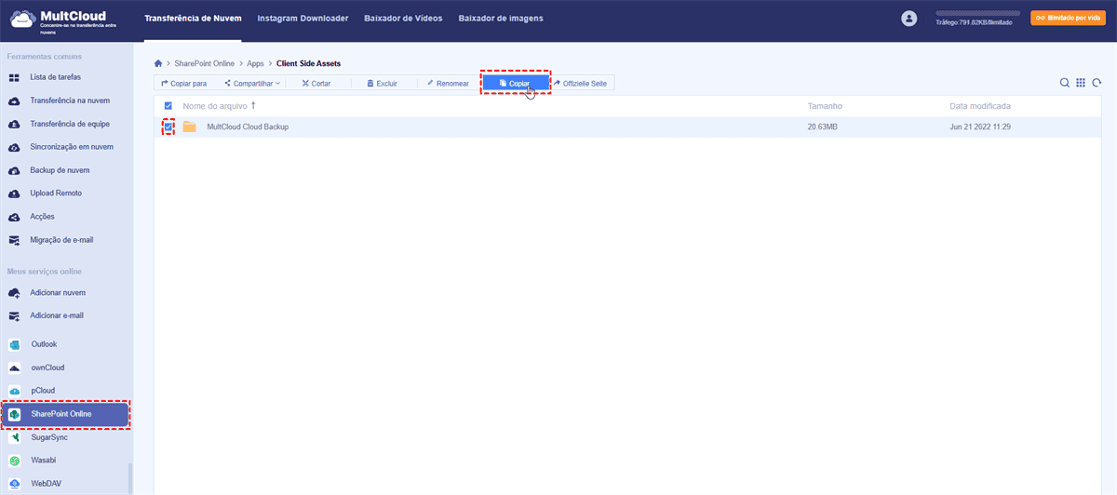
Task: Go to home via breadcrumb house icon
Action: click(x=158, y=64)
